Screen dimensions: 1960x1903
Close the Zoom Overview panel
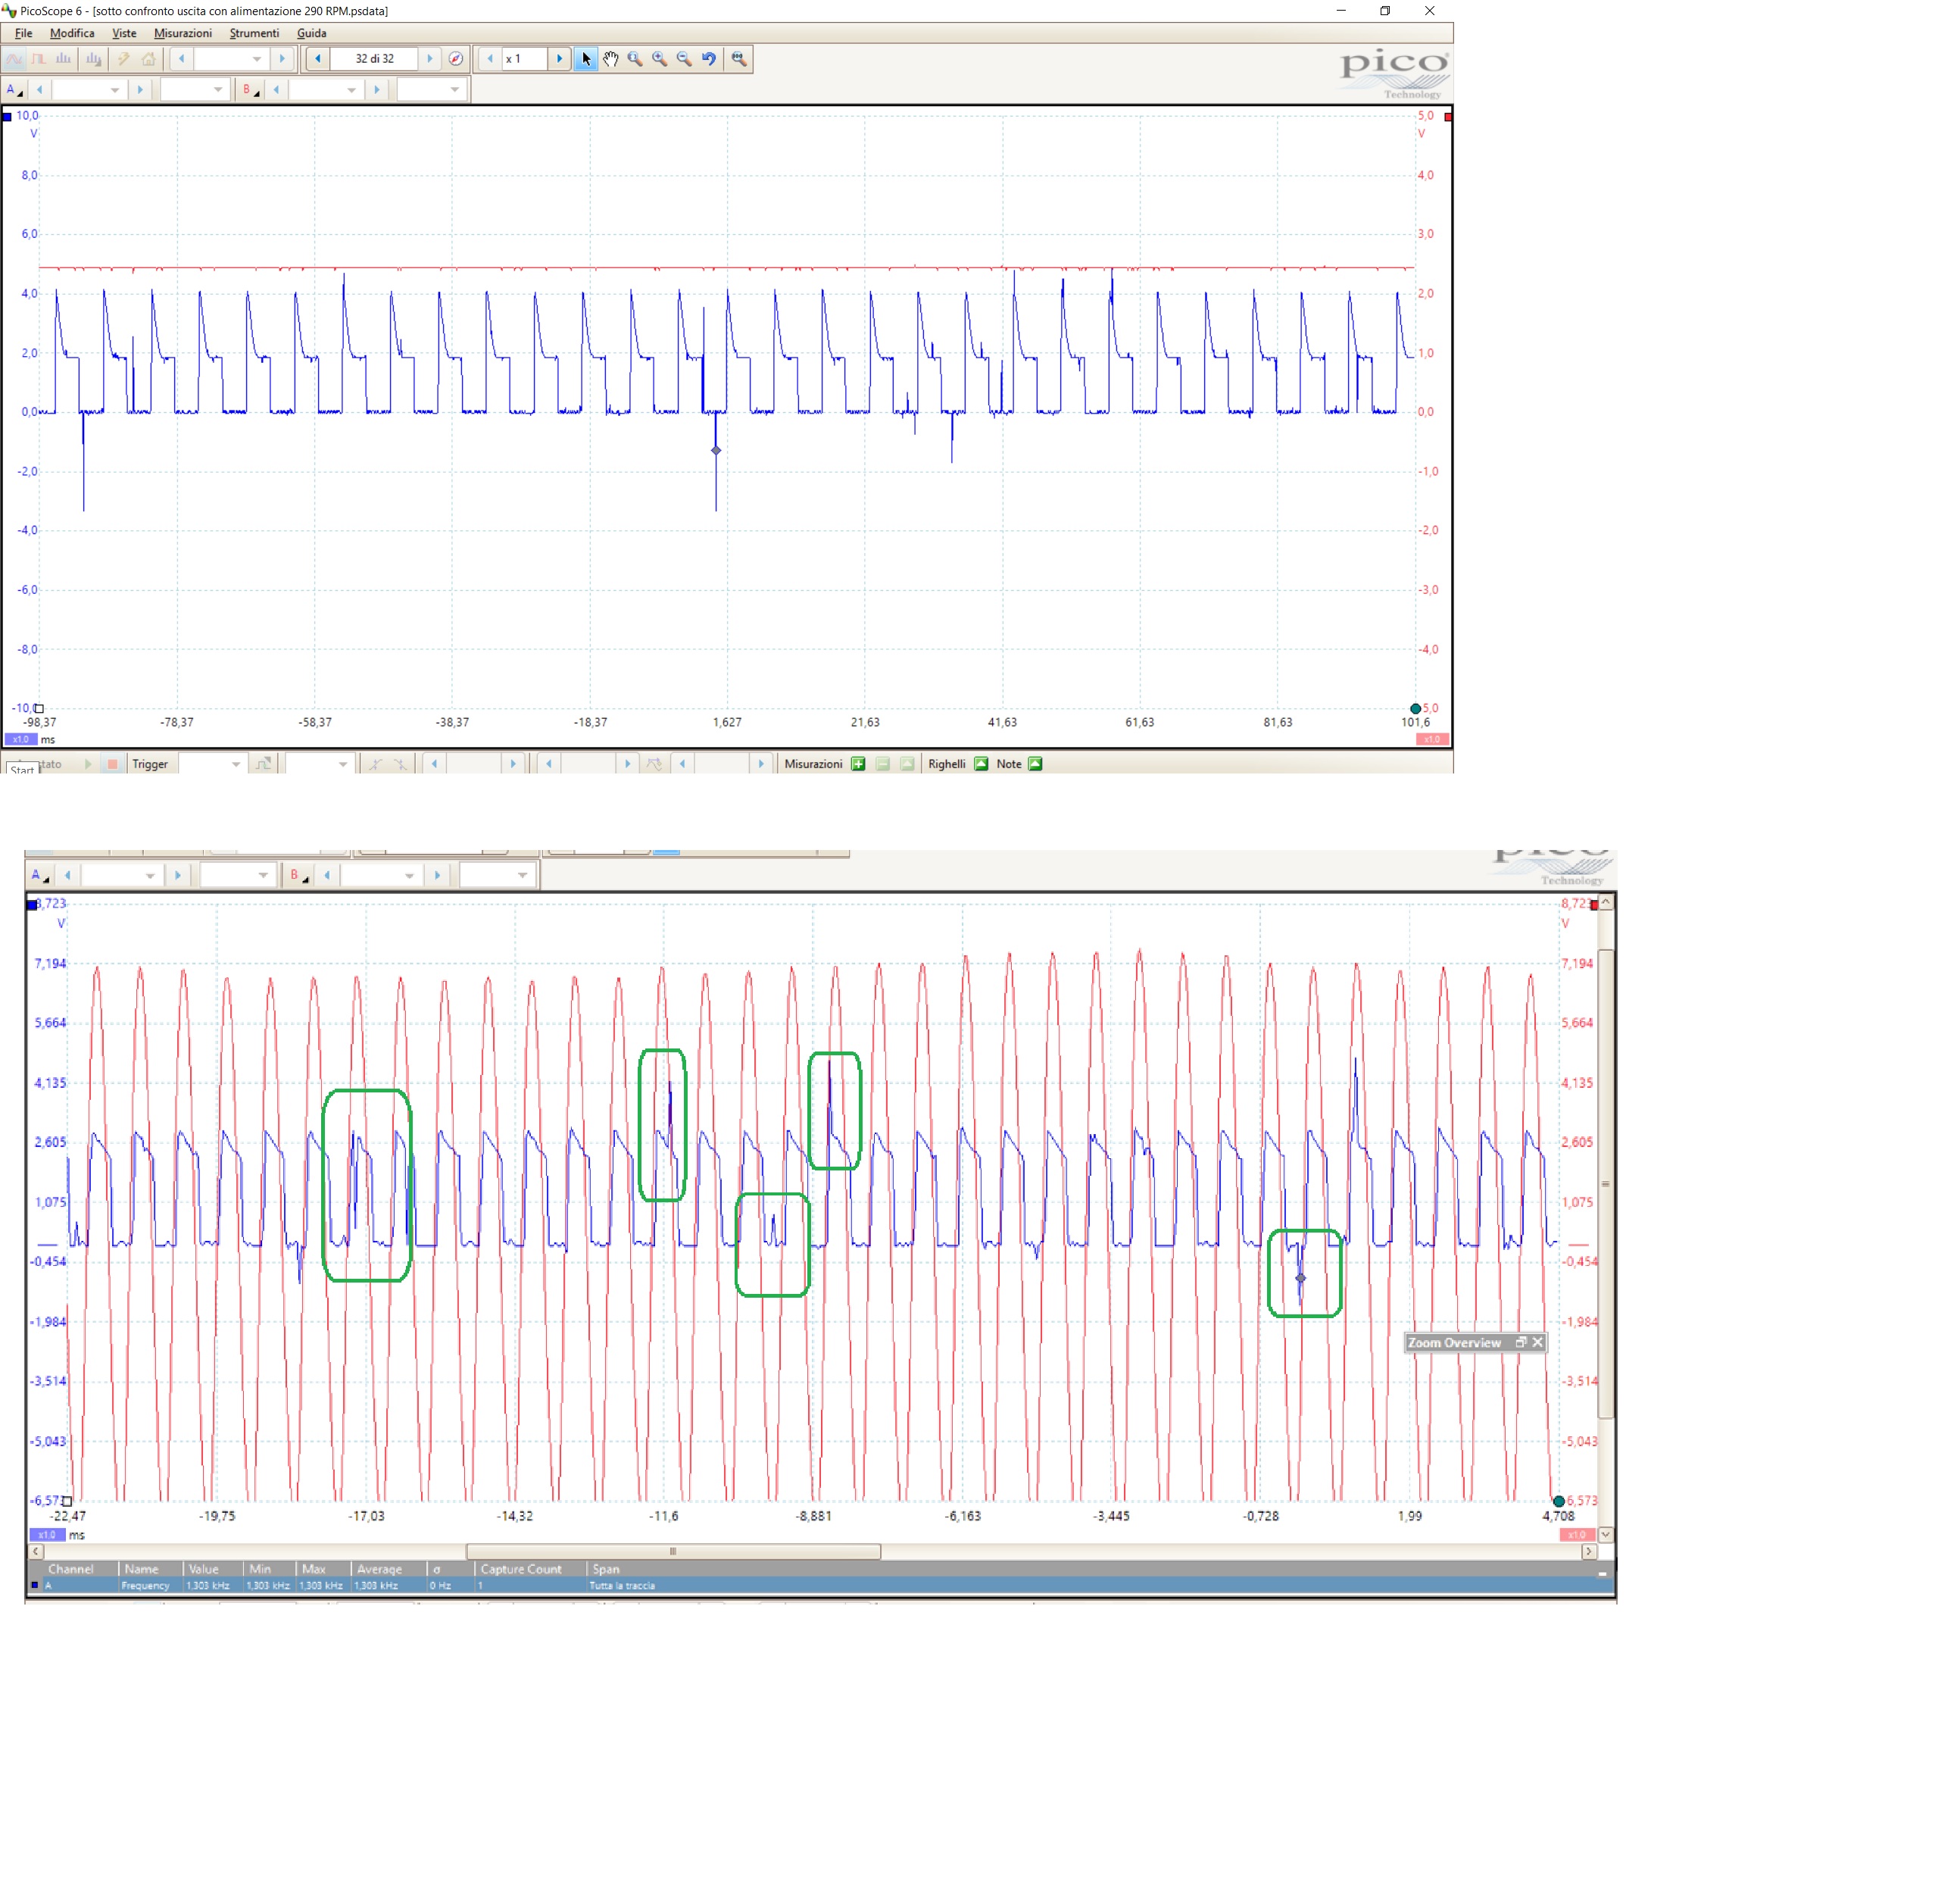(1538, 1342)
